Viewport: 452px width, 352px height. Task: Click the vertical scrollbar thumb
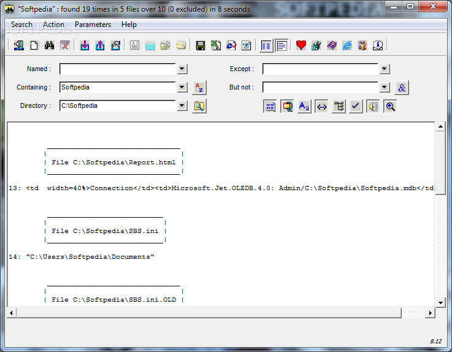tap(440, 164)
